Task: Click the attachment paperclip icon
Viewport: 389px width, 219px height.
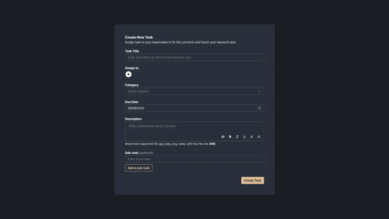Action: (223, 137)
